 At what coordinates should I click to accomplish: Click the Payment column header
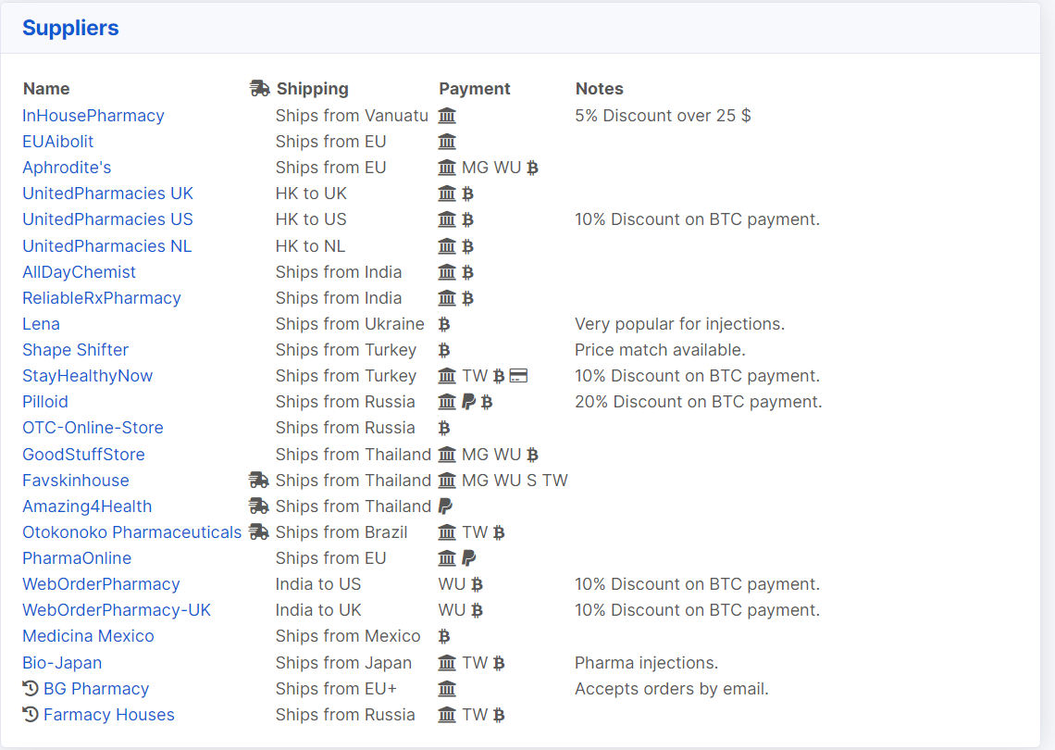click(475, 89)
